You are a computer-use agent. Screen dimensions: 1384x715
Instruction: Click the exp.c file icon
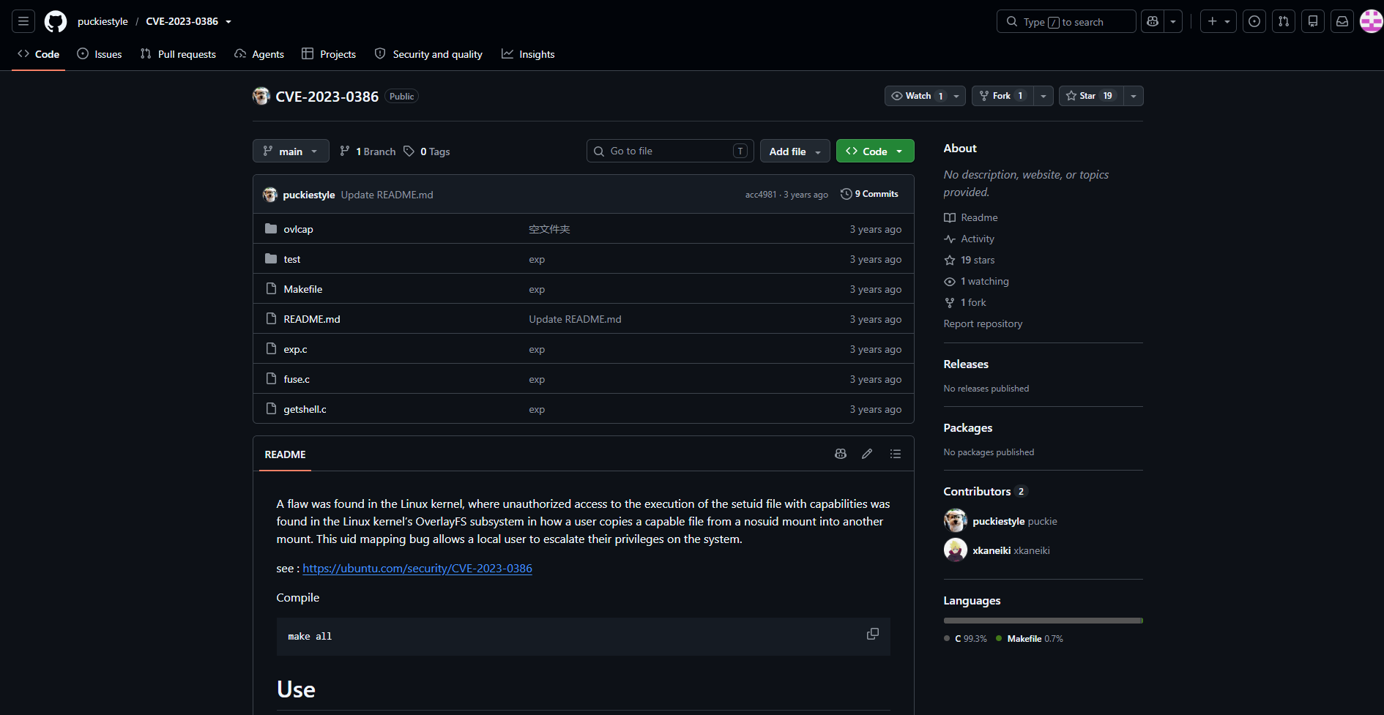271,348
